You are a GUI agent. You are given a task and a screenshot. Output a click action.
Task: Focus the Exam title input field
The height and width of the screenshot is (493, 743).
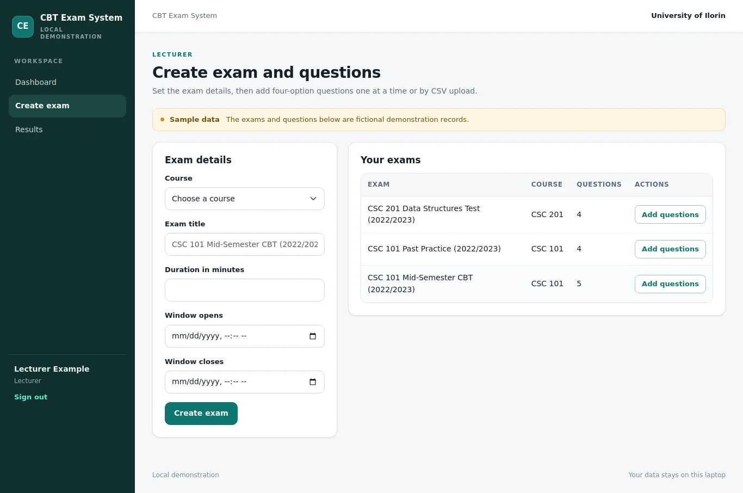(245, 244)
